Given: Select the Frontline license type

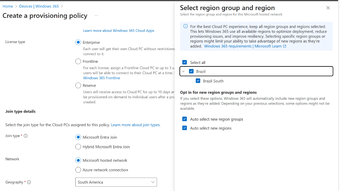Looking at the screenshot, I should pos(78,62).
